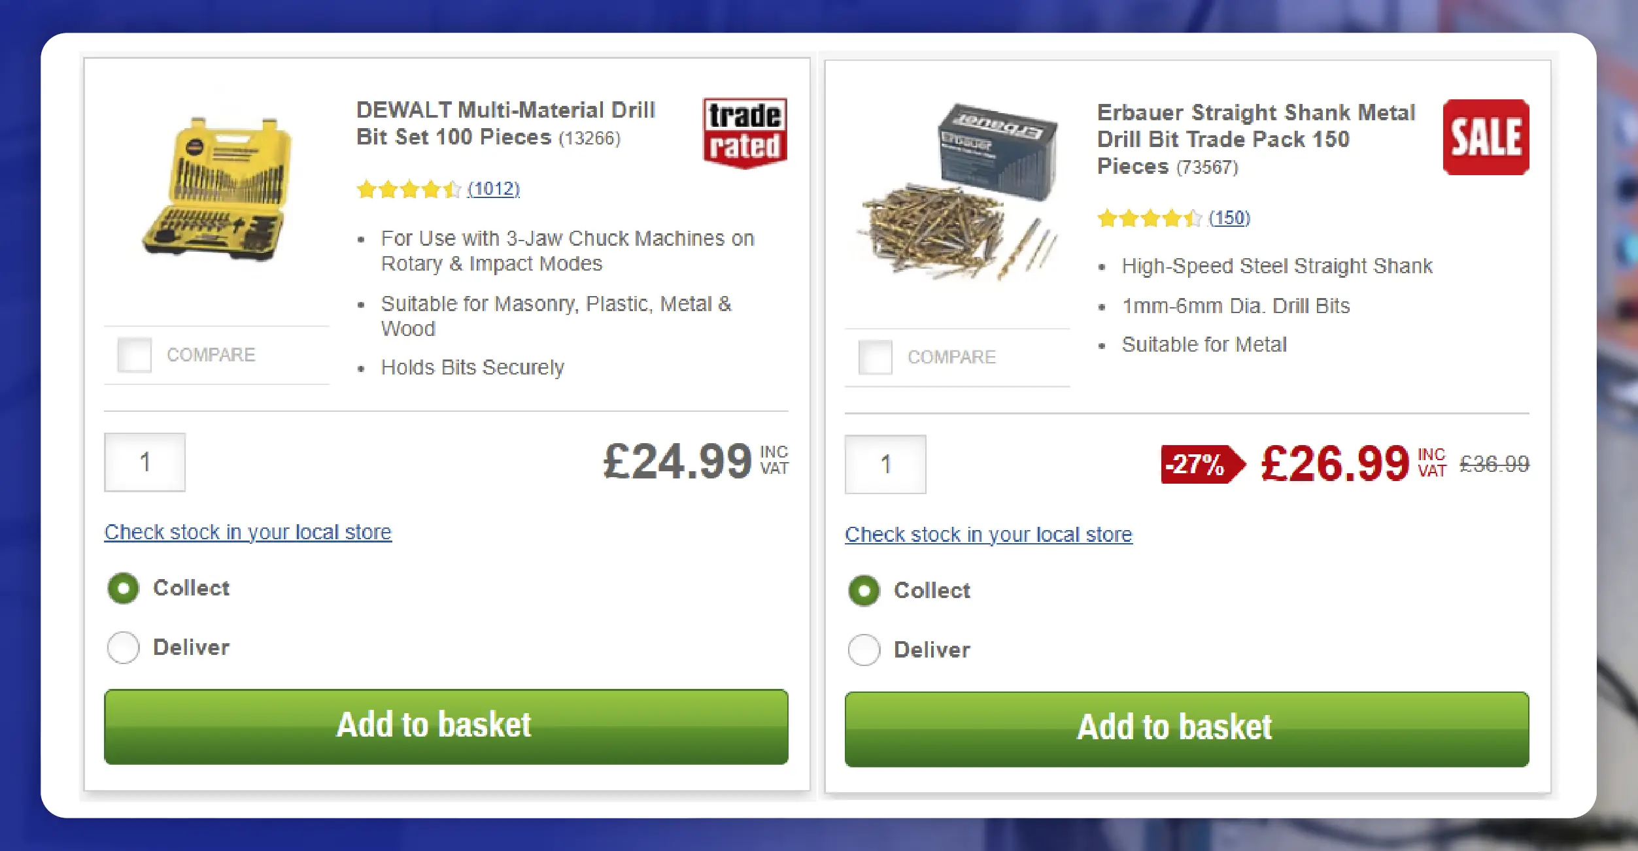Screen dimensions: 1638x851
Task: Select Collect option for Erbauer pack
Action: point(864,590)
